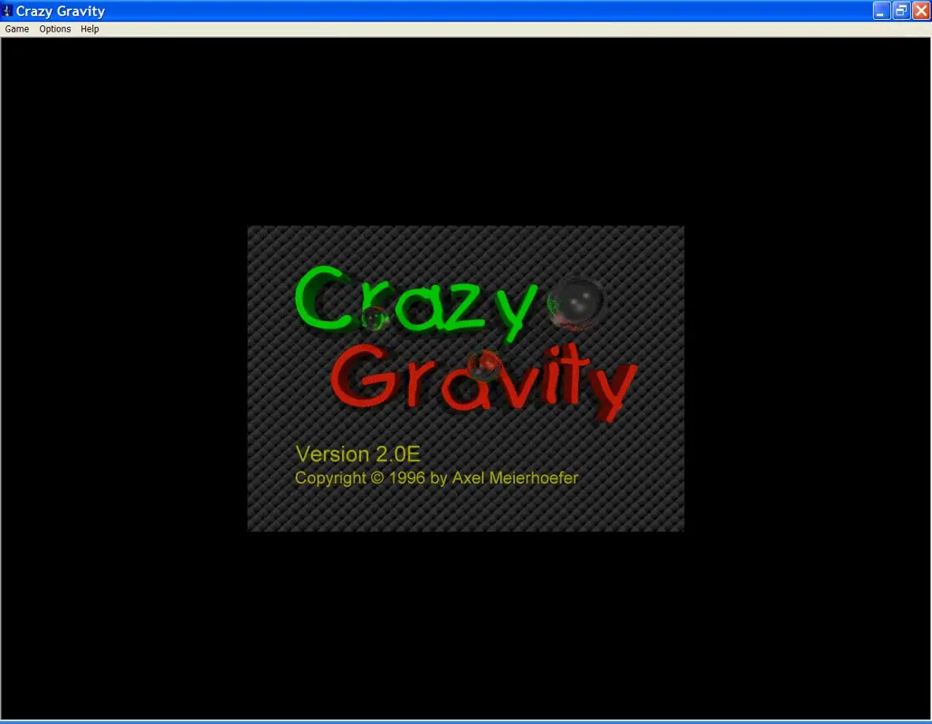Click the name "Axel Meierhoefer"
The width and height of the screenshot is (932, 724).
pyautogui.click(x=515, y=478)
